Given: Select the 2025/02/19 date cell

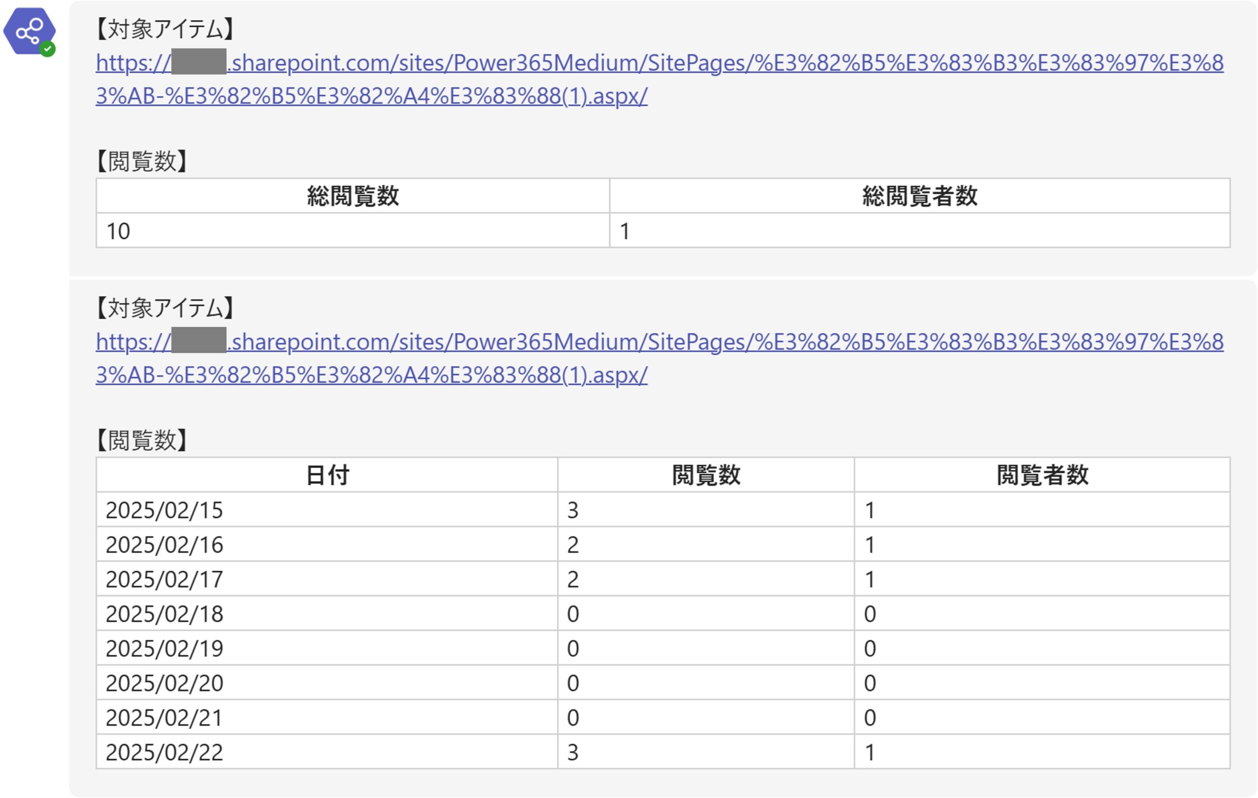Looking at the screenshot, I should coord(164,648).
